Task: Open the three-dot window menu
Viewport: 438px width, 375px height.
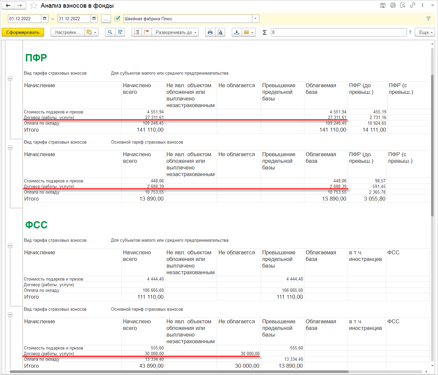Action: pyautogui.click(x=422, y=5)
